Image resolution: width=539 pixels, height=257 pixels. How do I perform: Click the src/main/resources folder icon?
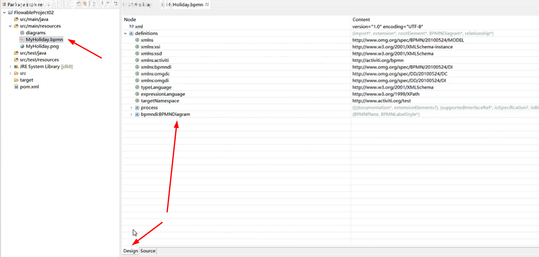(x=16, y=26)
